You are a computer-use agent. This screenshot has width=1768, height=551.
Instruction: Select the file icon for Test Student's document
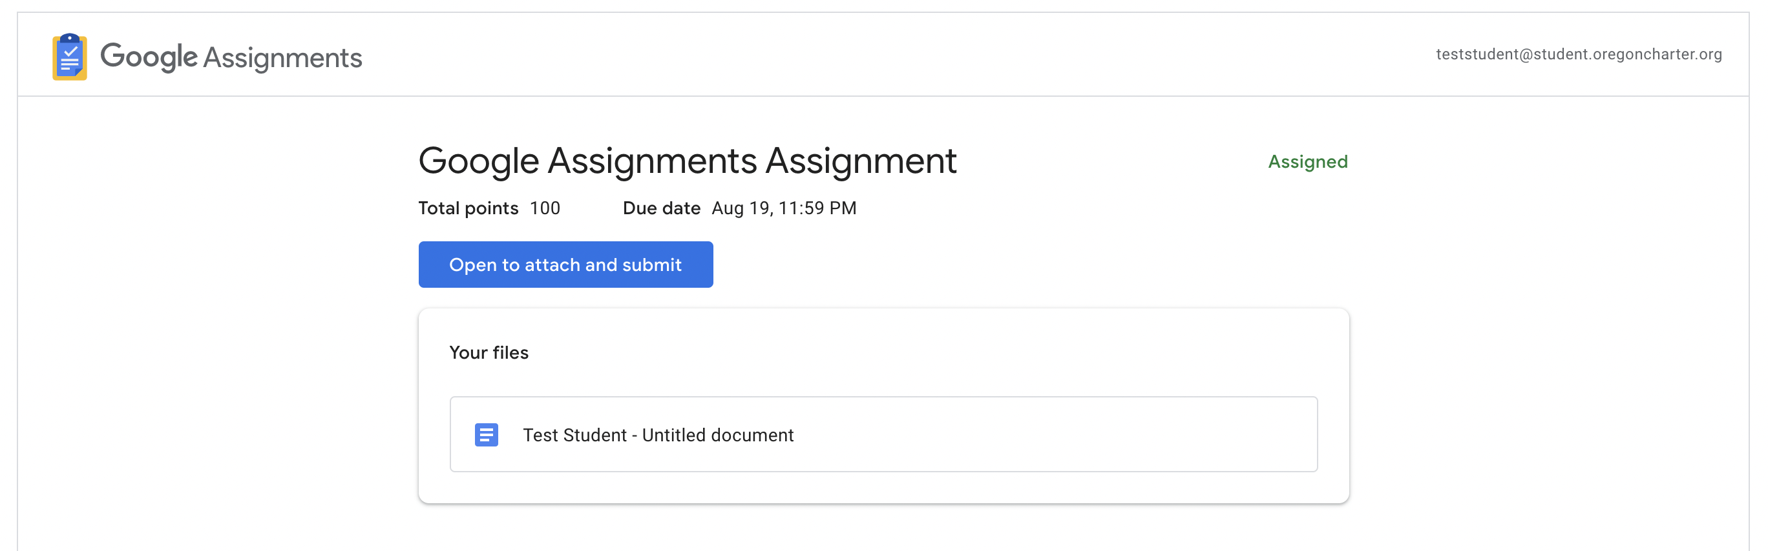pos(486,434)
